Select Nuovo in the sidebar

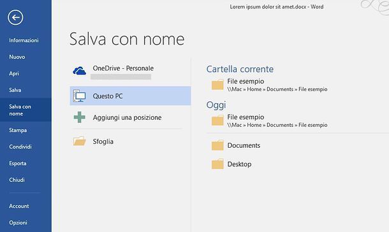[x=17, y=57]
